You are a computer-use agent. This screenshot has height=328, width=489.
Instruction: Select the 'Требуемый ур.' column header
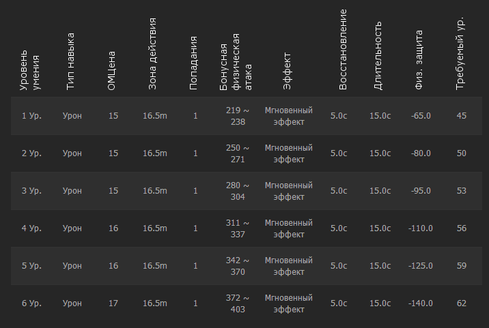460,52
